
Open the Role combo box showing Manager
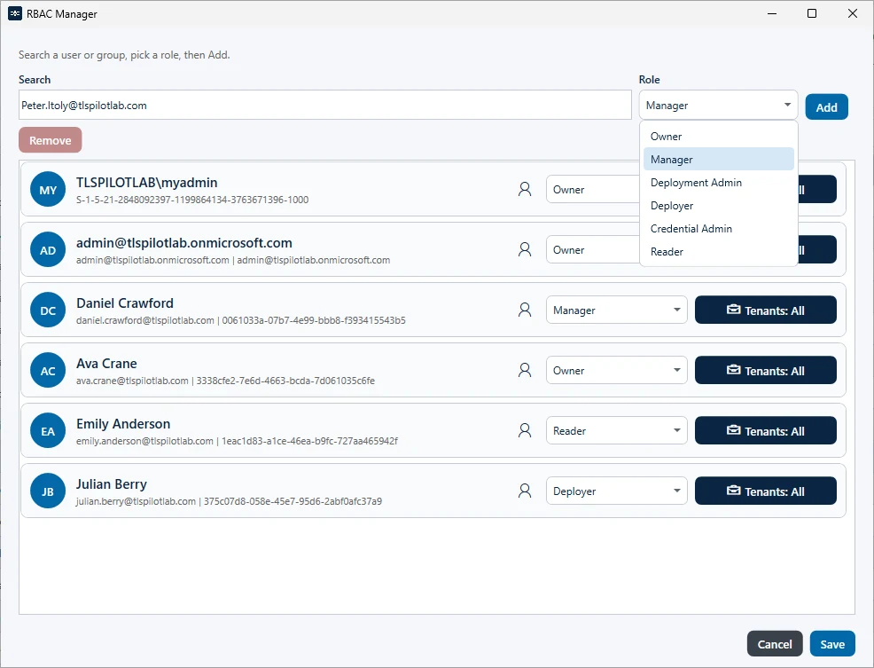point(718,105)
